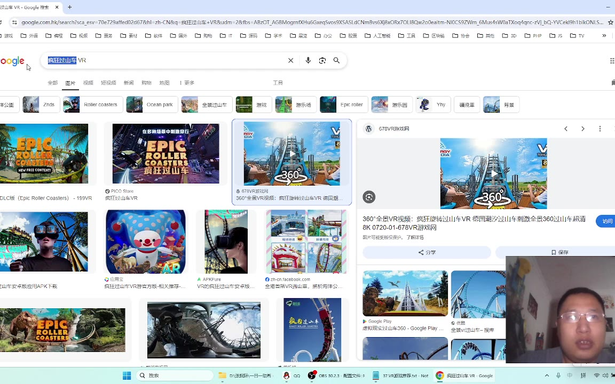Open the 工具 search tools

pos(278,83)
